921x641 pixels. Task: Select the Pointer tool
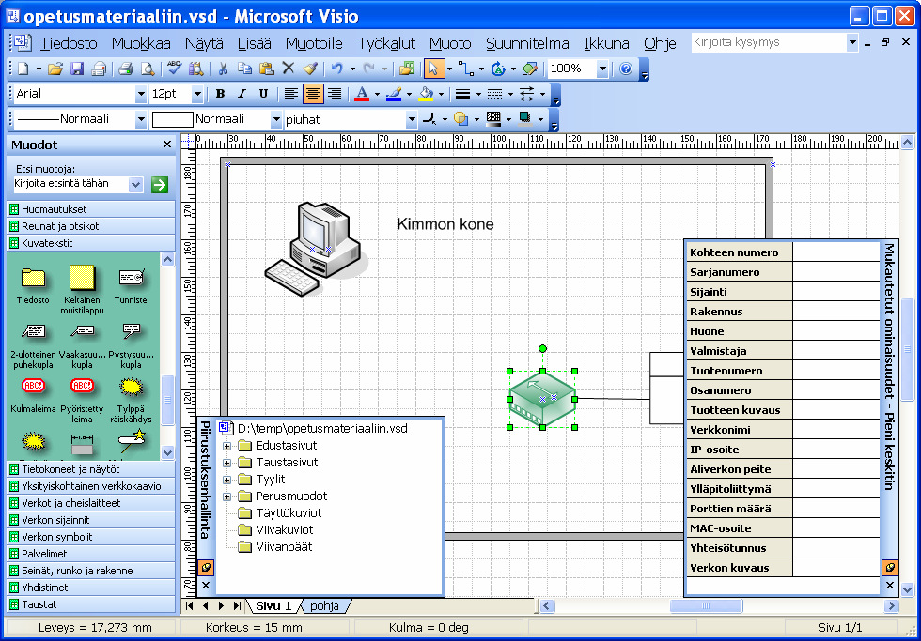point(433,69)
